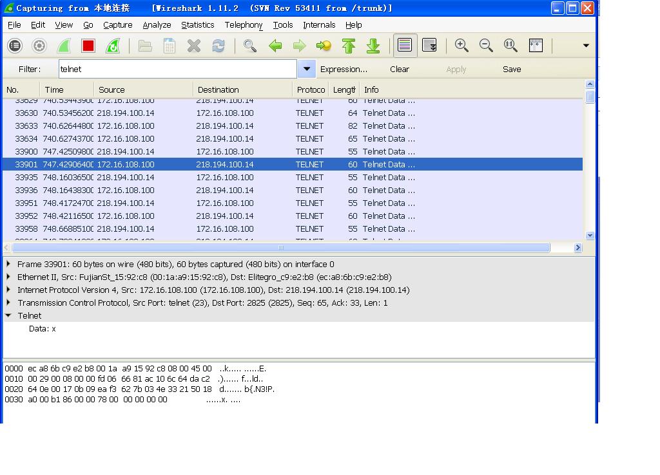The image size is (660, 475).
Task: Select the Telnet 'Data: x' line
Action: pos(42,329)
